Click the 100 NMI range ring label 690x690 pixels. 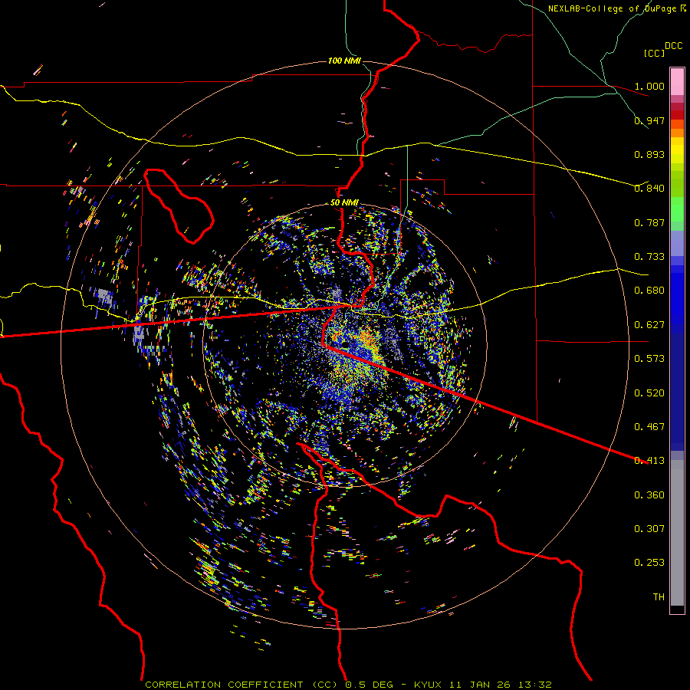(x=344, y=61)
